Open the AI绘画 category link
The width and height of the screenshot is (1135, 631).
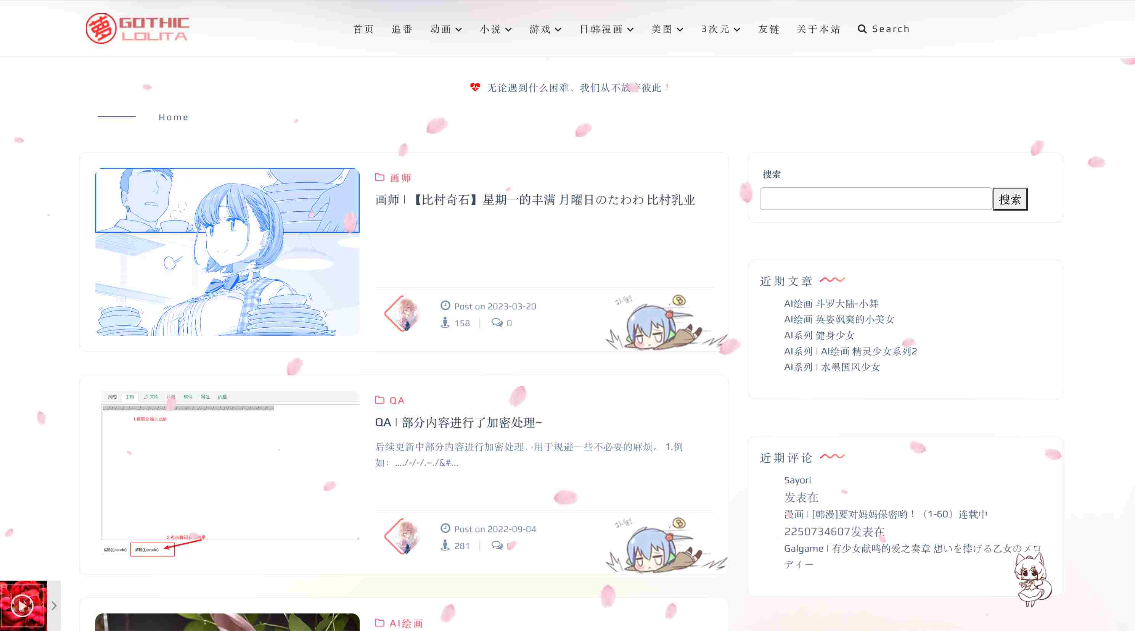click(406, 623)
